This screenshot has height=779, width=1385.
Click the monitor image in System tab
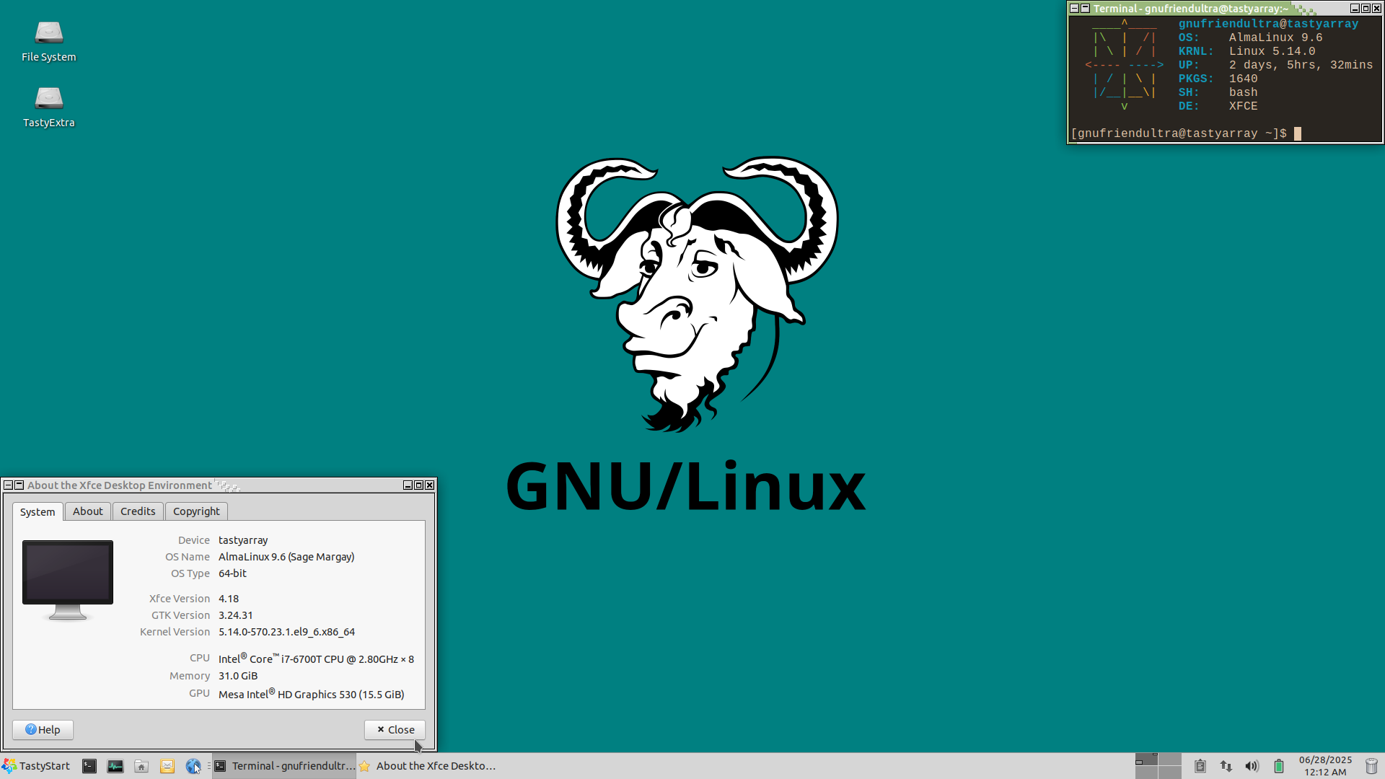(x=68, y=580)
